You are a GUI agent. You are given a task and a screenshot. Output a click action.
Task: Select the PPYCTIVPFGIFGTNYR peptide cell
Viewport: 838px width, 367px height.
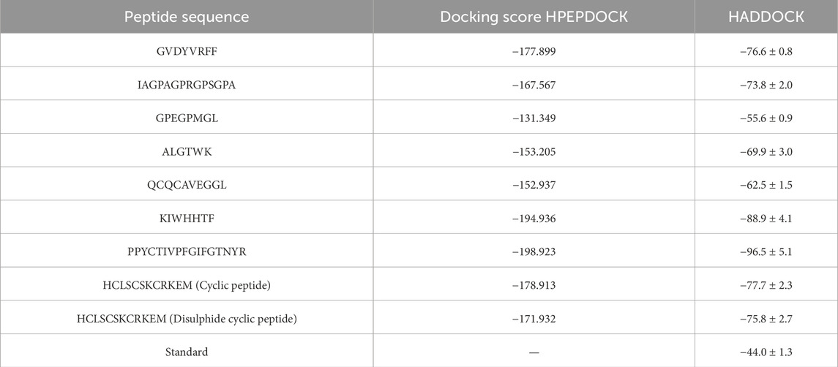click(x=187, y=251)
